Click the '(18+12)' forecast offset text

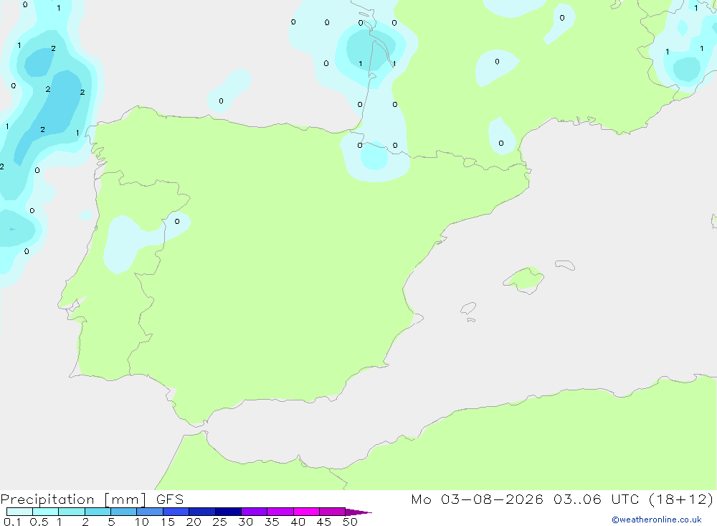[x=681, y=499]
